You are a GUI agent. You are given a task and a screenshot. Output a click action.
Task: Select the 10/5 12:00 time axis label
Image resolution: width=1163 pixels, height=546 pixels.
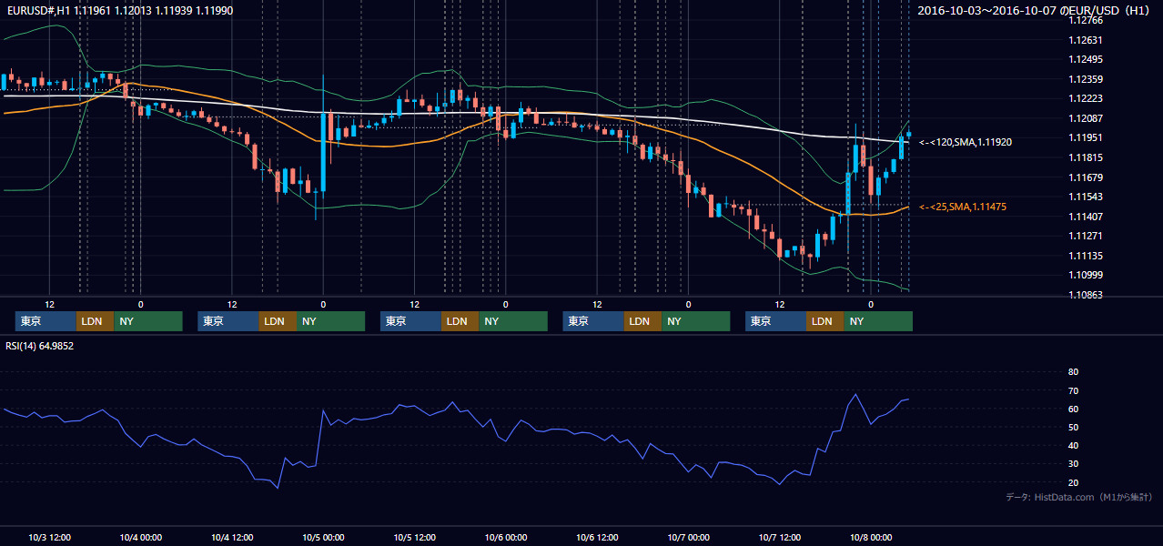[415, 538]
